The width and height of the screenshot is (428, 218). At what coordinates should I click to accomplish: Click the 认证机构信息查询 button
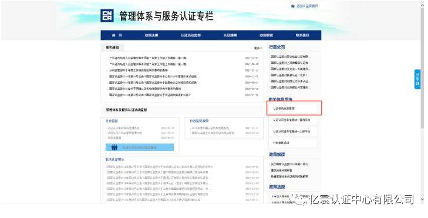pyautogui.click(x=293, y=108)
